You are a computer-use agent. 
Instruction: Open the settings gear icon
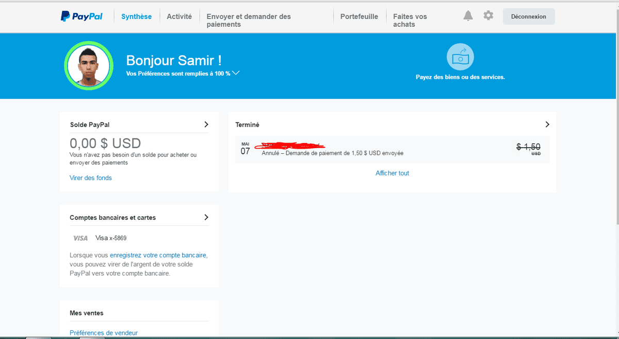tap(488, 15)
